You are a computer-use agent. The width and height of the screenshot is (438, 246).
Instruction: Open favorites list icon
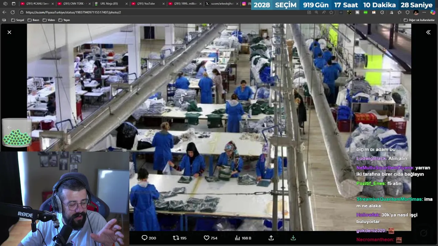[x=399, y=12]
